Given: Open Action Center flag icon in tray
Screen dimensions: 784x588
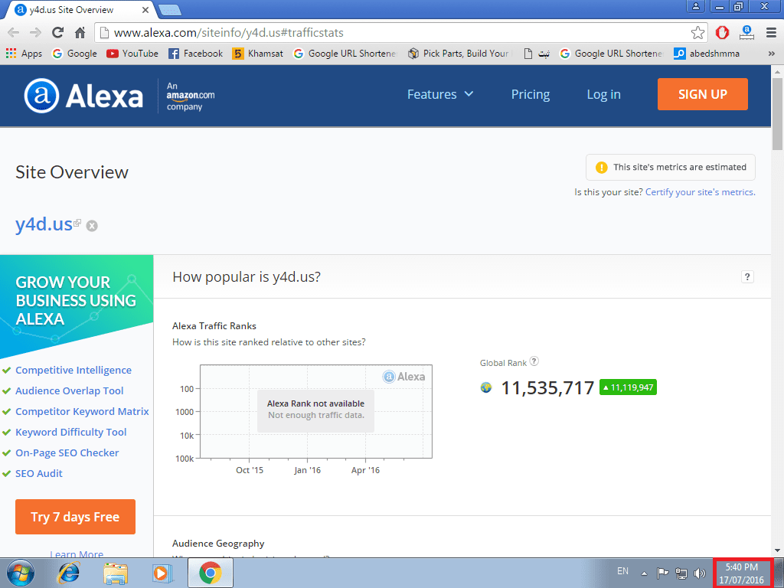Looking at the screenshot, I should [662, 573].
